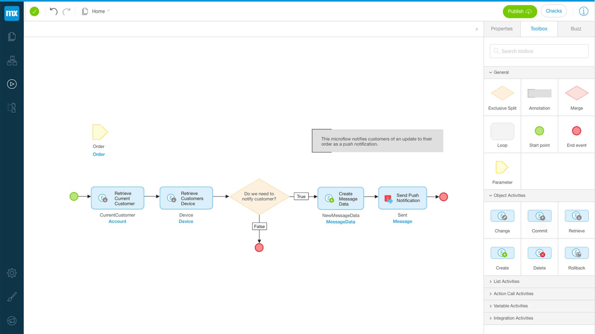The image size is (595, 334).
Task: Click the undo arrow toolbar button
Action: [53, 11]
